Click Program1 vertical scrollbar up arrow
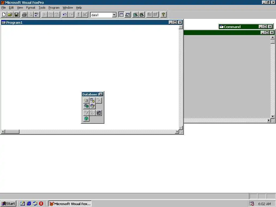276x207 pixels. click(x=181, y=27)
